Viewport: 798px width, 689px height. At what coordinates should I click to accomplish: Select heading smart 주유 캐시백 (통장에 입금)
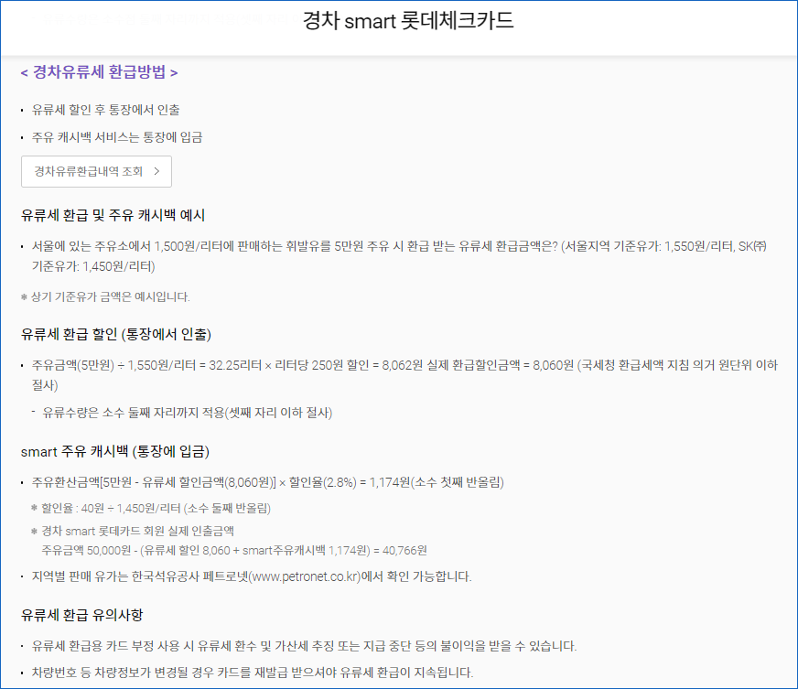(115, 452)
